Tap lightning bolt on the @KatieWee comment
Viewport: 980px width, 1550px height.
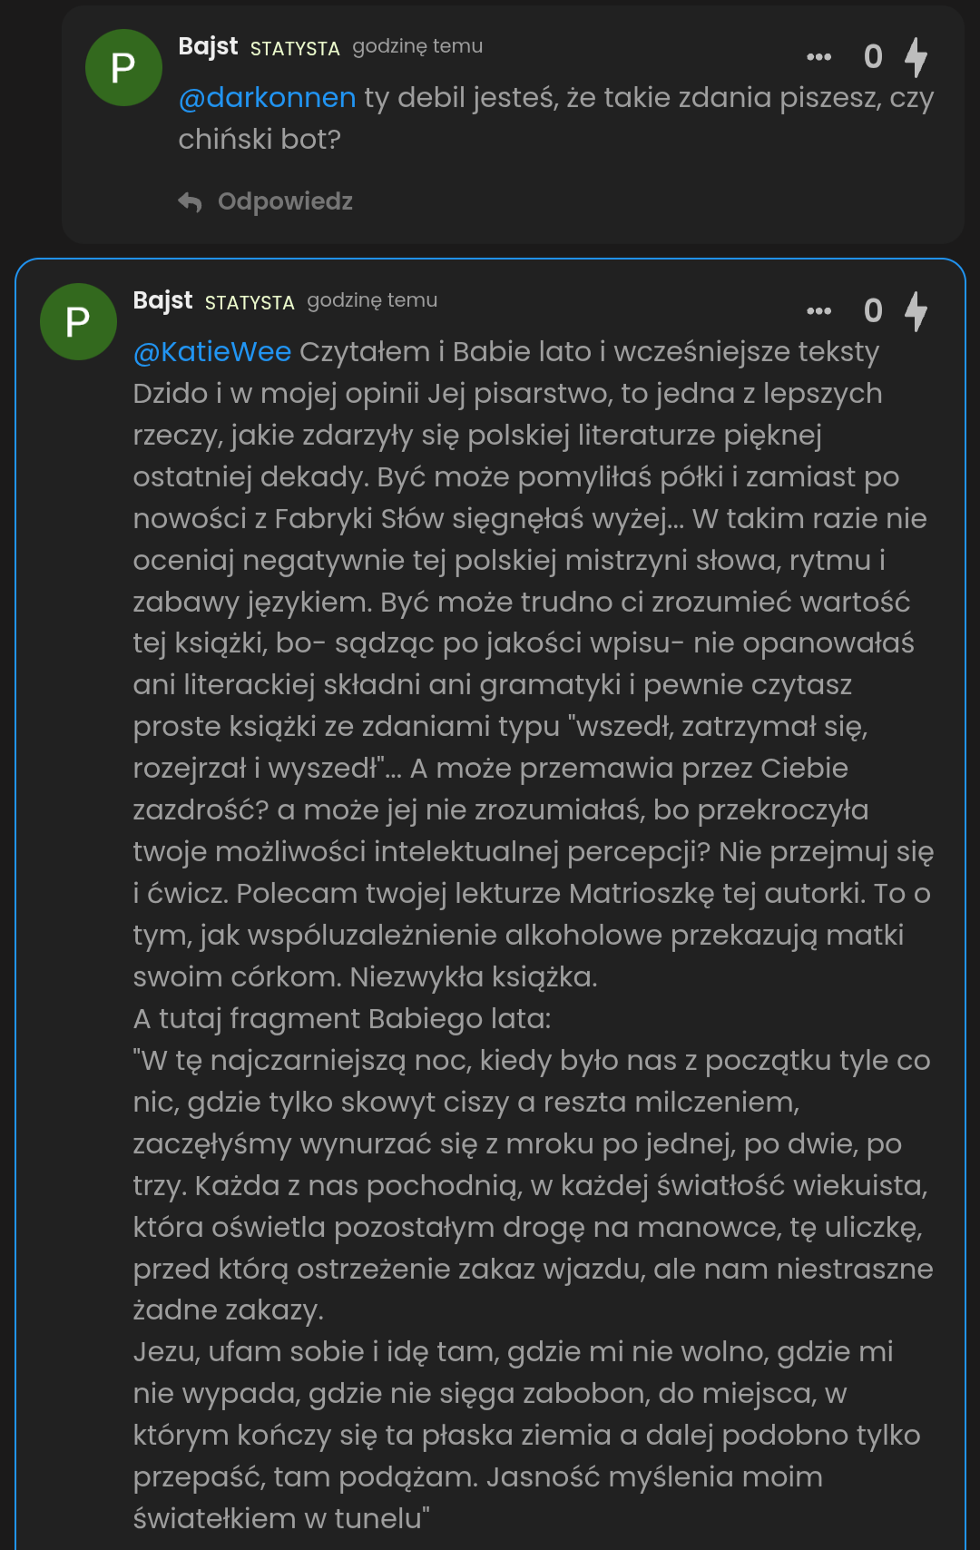click(916, 311)
